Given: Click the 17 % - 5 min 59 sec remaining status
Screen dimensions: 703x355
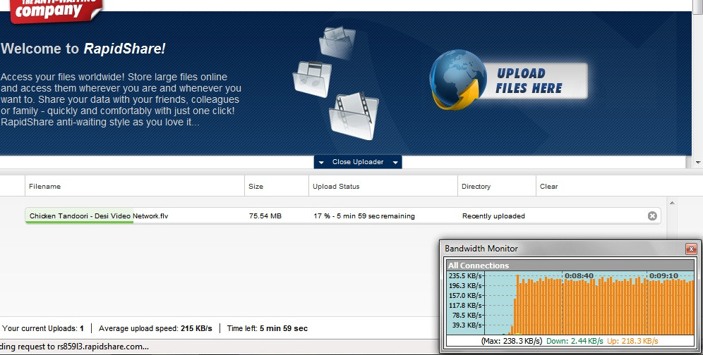Looking at the screenshot, I should (x=364, y=216).
